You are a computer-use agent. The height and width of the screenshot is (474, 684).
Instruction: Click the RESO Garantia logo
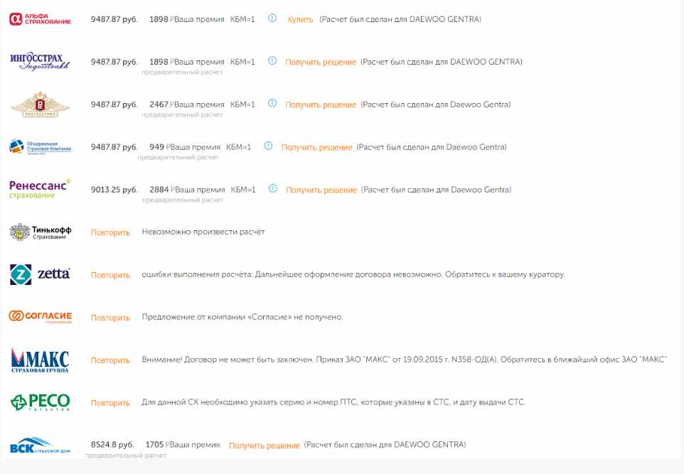coord(40,402)
